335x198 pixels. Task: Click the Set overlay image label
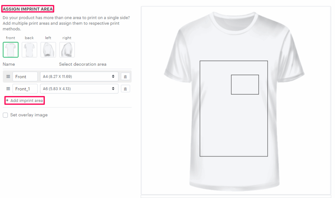pos(29,115)
